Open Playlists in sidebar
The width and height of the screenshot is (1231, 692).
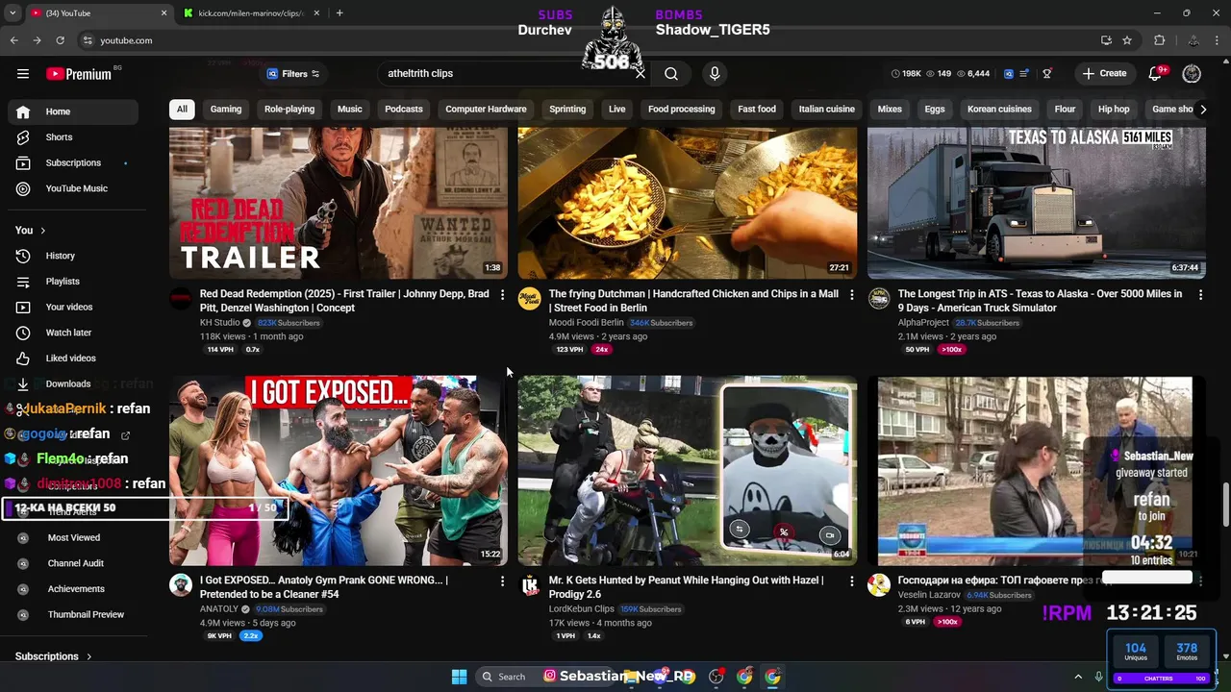tap(73, 282)
